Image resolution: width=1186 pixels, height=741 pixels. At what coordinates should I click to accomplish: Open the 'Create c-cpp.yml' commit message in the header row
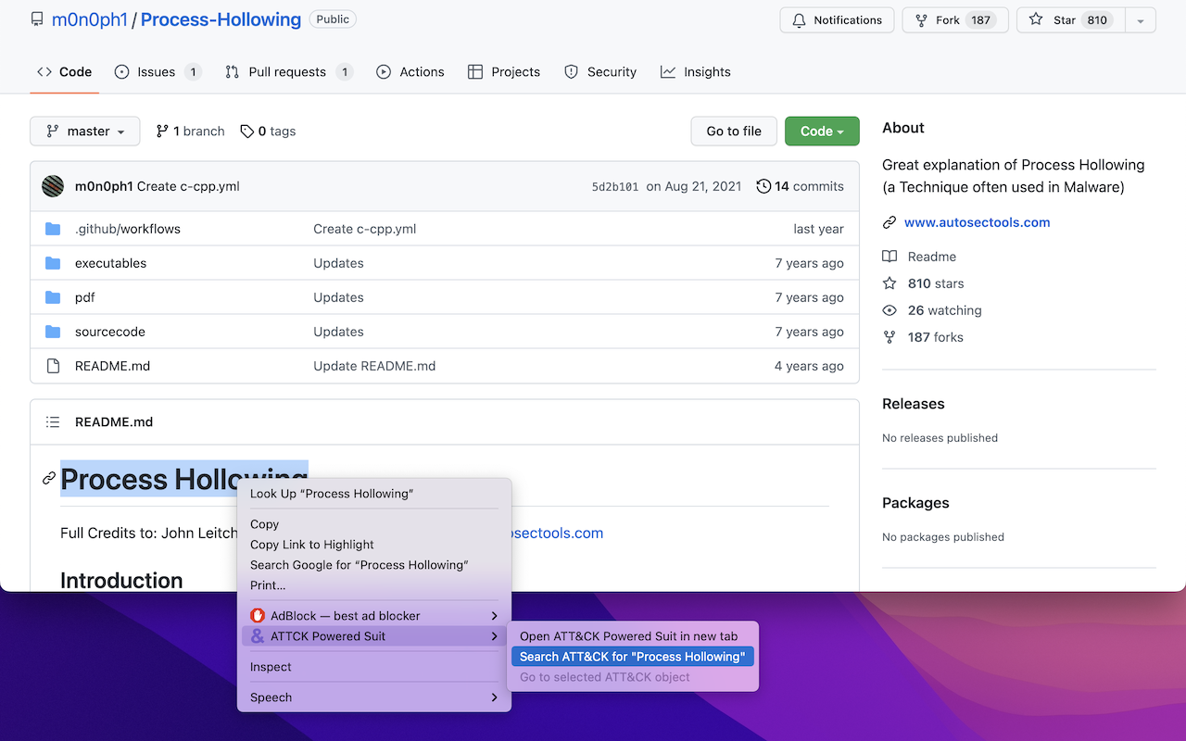[188, 186]
